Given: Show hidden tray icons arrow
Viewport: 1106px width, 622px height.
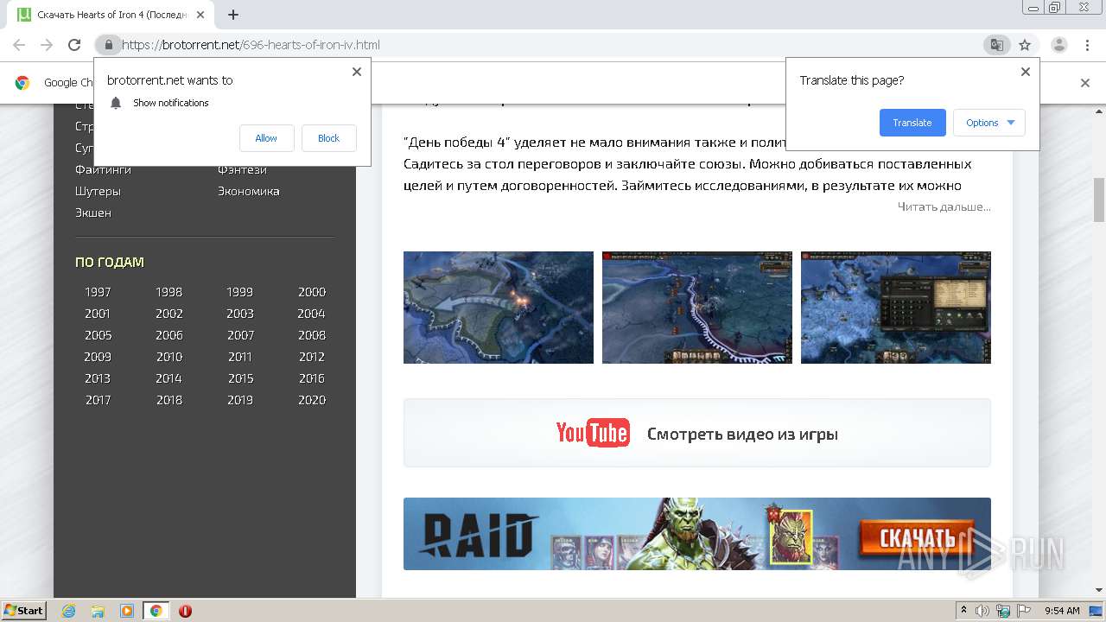Looking at the screenshot, I should pos(963,611).
